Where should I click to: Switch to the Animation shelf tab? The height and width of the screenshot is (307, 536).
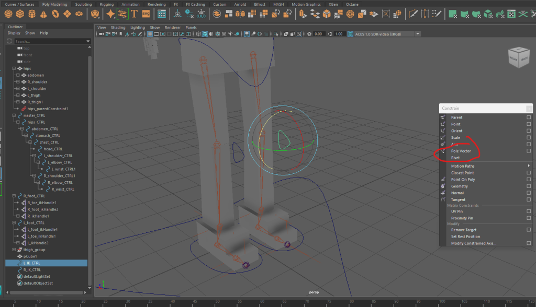(130, 4)
